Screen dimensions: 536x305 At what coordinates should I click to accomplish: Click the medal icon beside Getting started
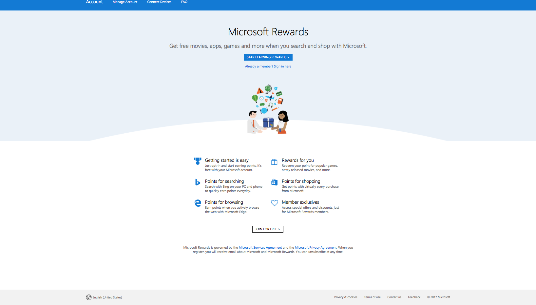pos(198,161)
